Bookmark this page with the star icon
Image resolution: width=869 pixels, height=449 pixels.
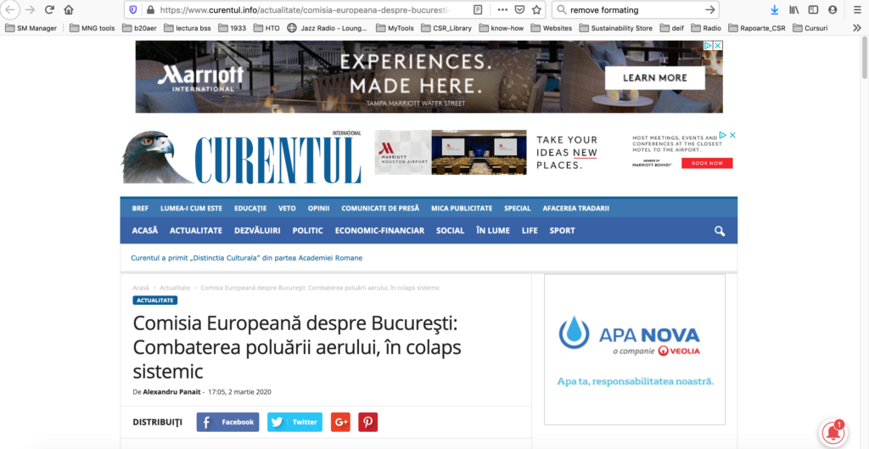pos(536,9)
